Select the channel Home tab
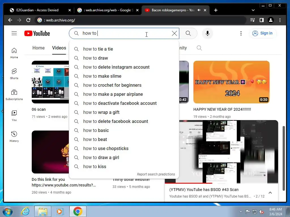Image resolution: width=290 pixels, height=217 pixels. (39, 48)
